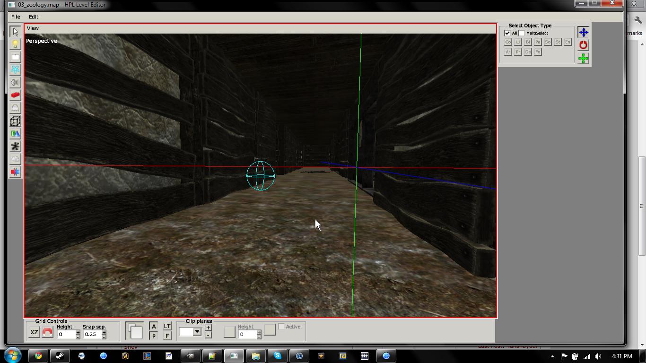The width and height of the screenshot is (646, 363).
Task: Open the Edit menu
Action: coord(34,17)
